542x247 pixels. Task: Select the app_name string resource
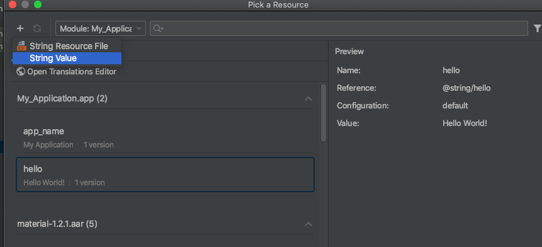click(165, 137)
